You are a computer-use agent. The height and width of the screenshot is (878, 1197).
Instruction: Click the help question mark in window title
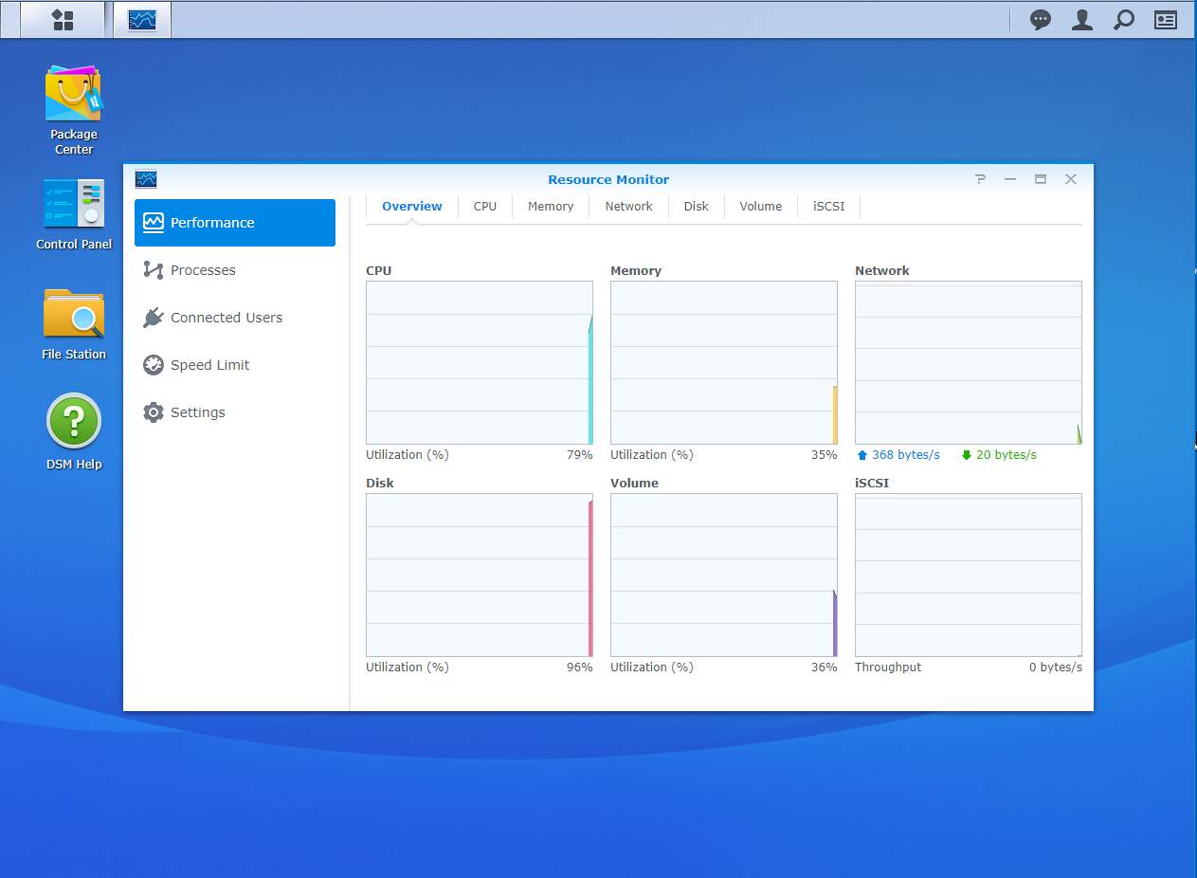click(980, 179)
